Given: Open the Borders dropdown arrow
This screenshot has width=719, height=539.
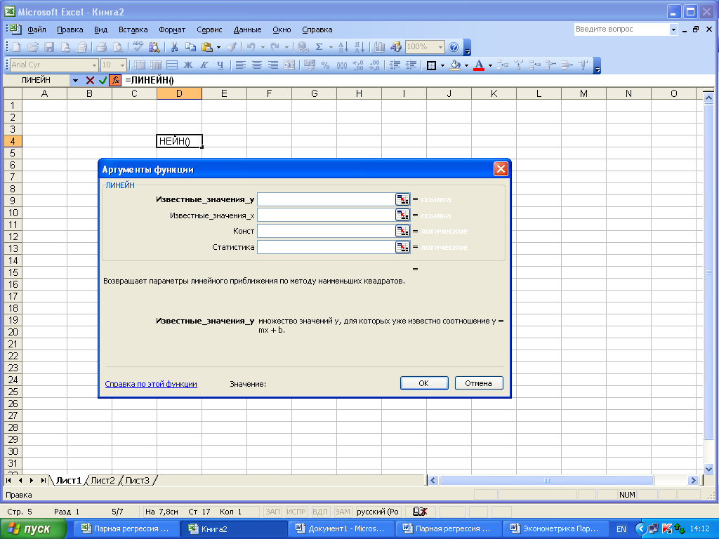Looking at the screenshot, I should click(442, 65).
